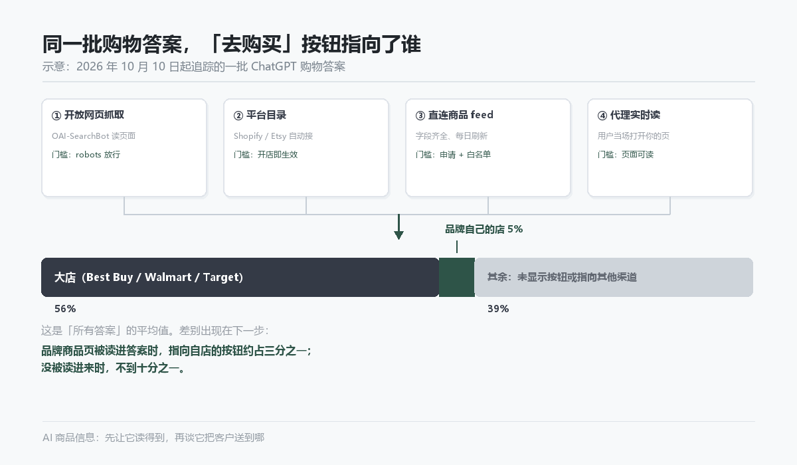
Task: Select the card heading ③ 直连商品 feed
Action: [x=454, y=115]
